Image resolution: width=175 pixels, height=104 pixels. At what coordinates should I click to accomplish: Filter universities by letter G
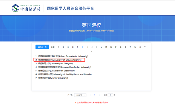[83, 47]
